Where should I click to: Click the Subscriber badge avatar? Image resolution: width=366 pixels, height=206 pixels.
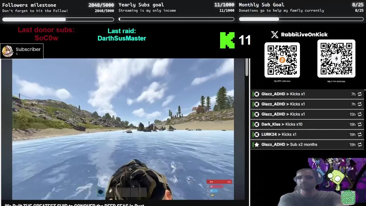[7, 51]
